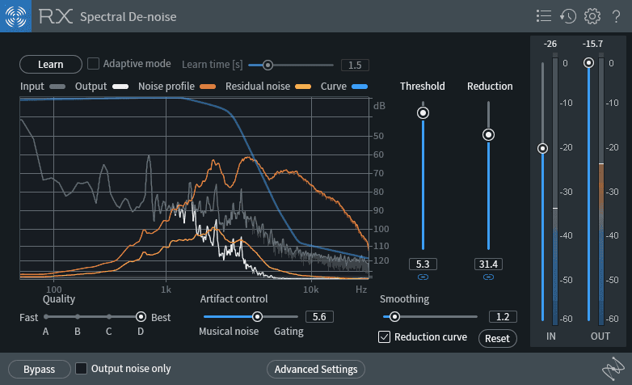Image resolution: width=632 pixels, height=385 pixels.
Task: Click the 10k frequency axis label
Action: coord(311,290)
